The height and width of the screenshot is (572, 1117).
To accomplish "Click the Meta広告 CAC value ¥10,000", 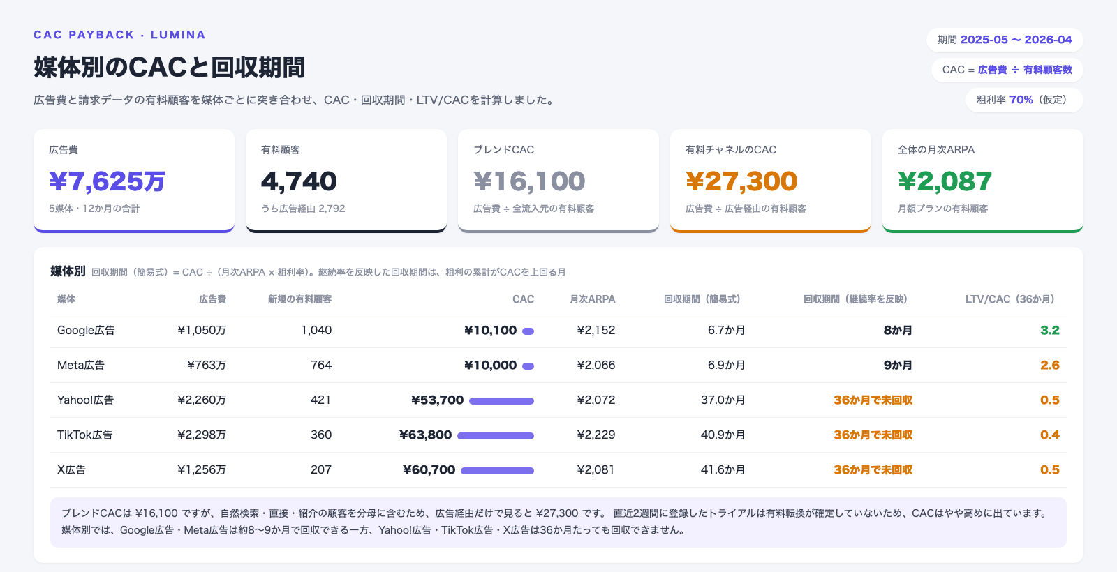I will click(x=491, y=366).
